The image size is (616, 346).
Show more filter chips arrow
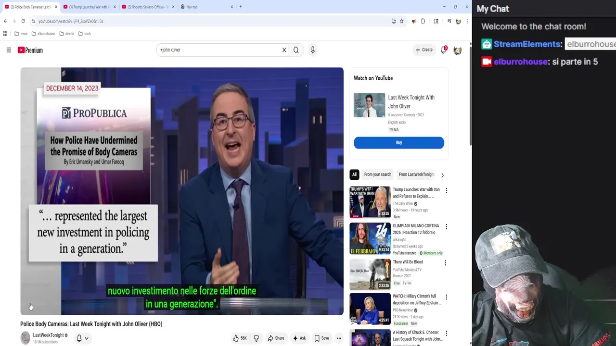click(442, 175)
